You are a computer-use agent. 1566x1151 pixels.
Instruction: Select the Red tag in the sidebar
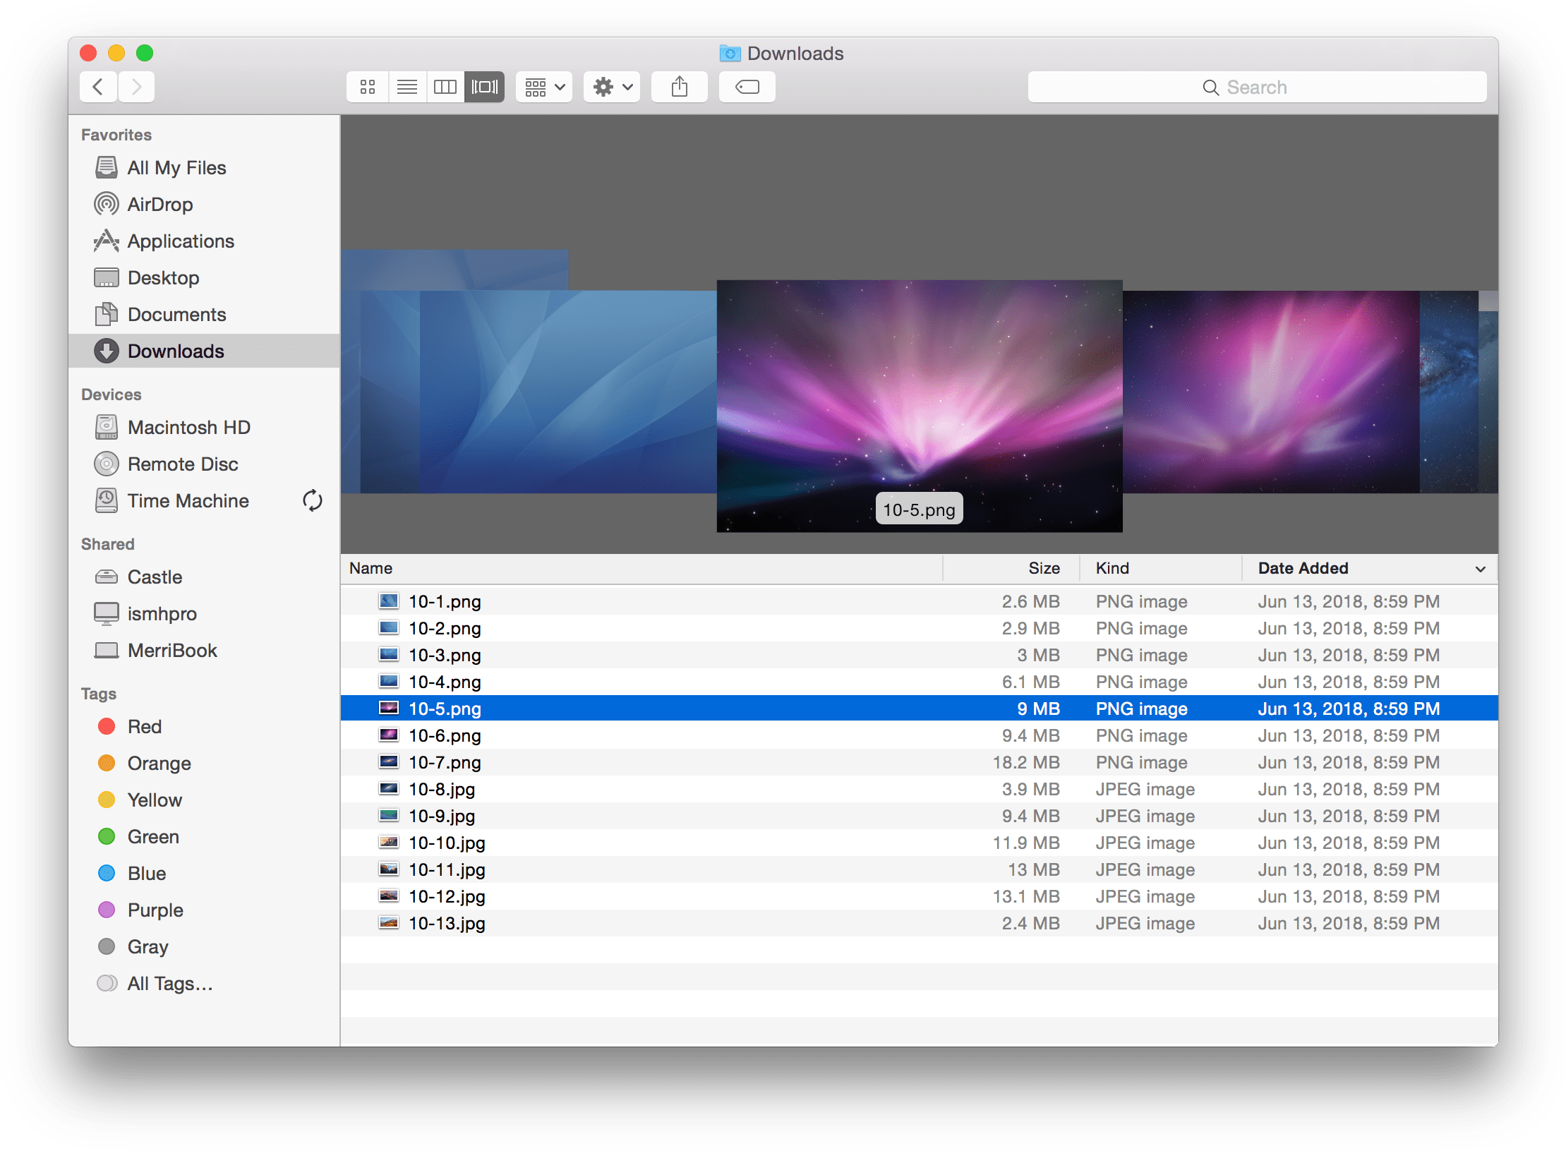point(145,726)
